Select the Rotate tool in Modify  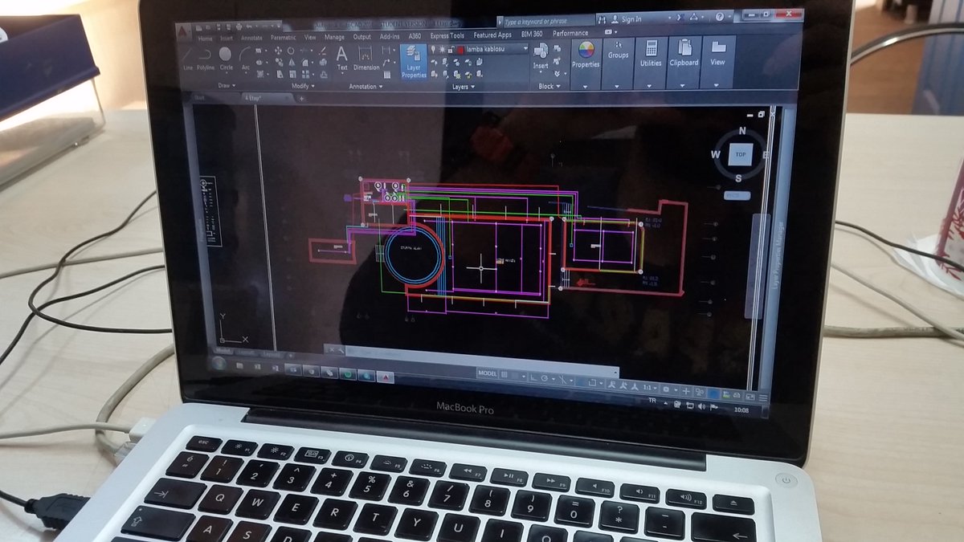click(x=292, y=50)
